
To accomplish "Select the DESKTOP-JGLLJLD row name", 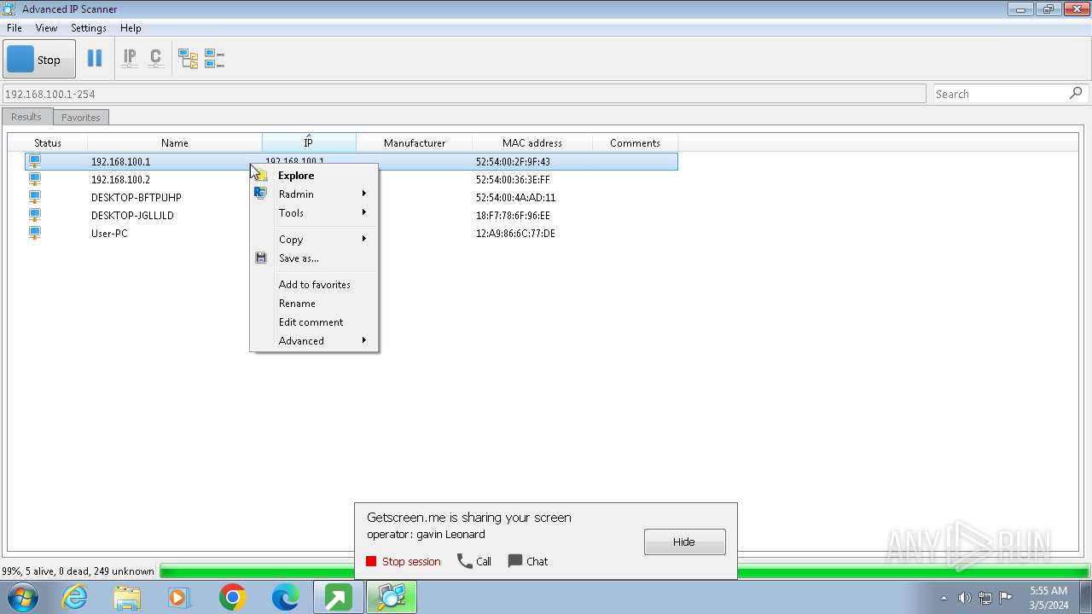I will point(132,216).
